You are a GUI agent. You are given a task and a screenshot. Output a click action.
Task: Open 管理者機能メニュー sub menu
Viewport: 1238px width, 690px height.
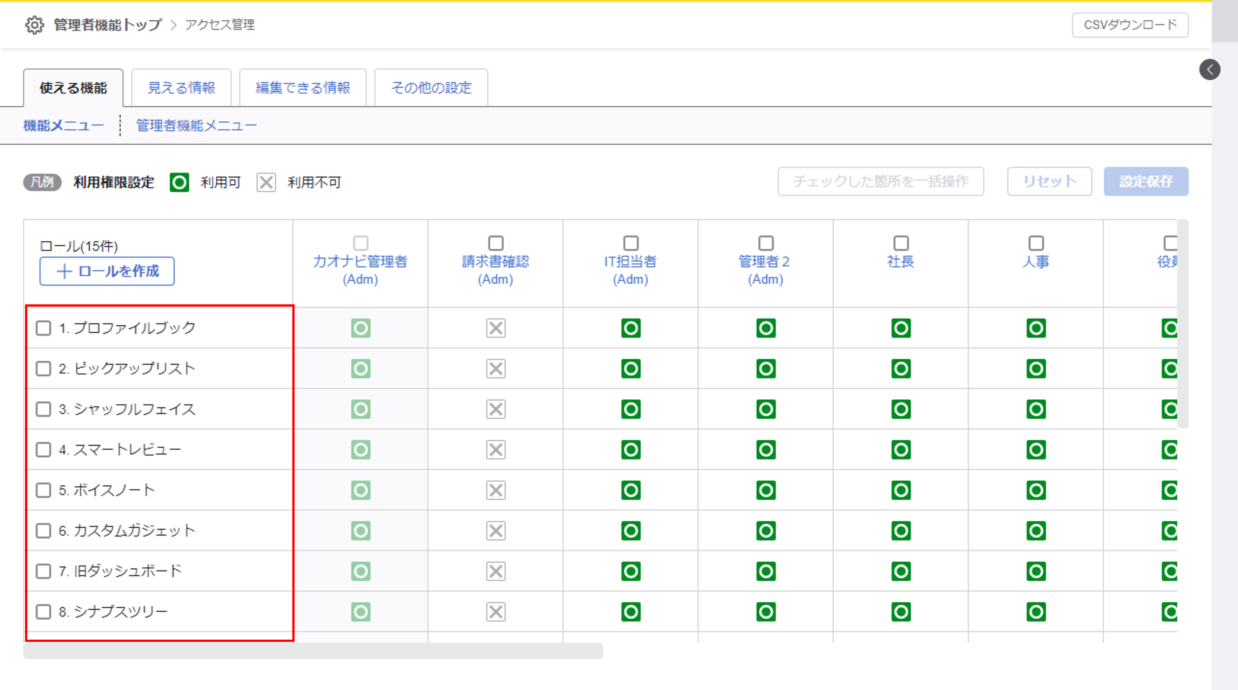[196, 126]
